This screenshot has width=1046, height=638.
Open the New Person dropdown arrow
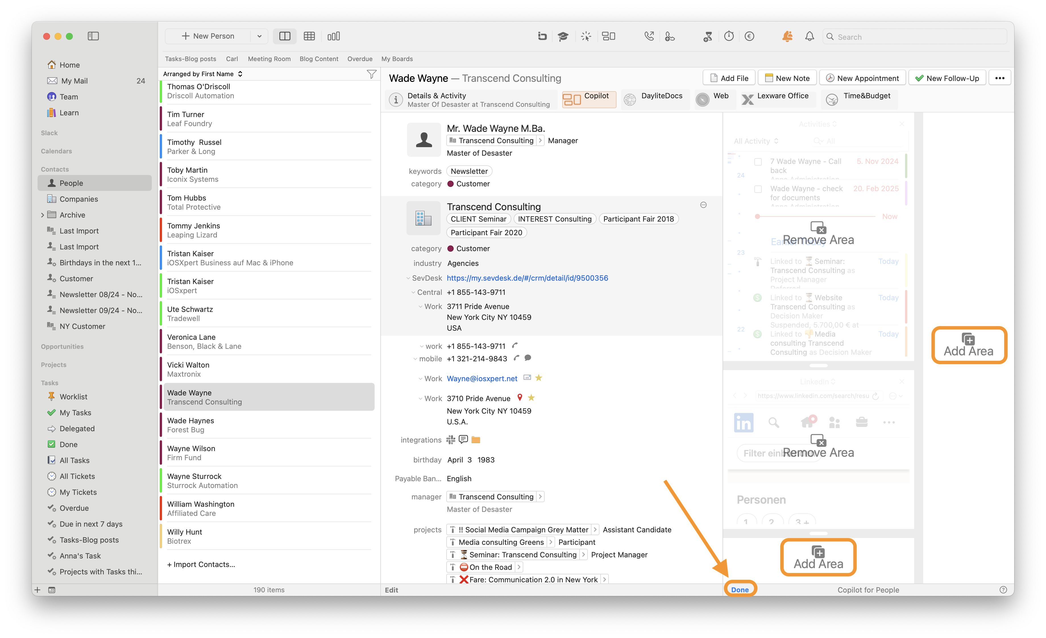(260, 36)
